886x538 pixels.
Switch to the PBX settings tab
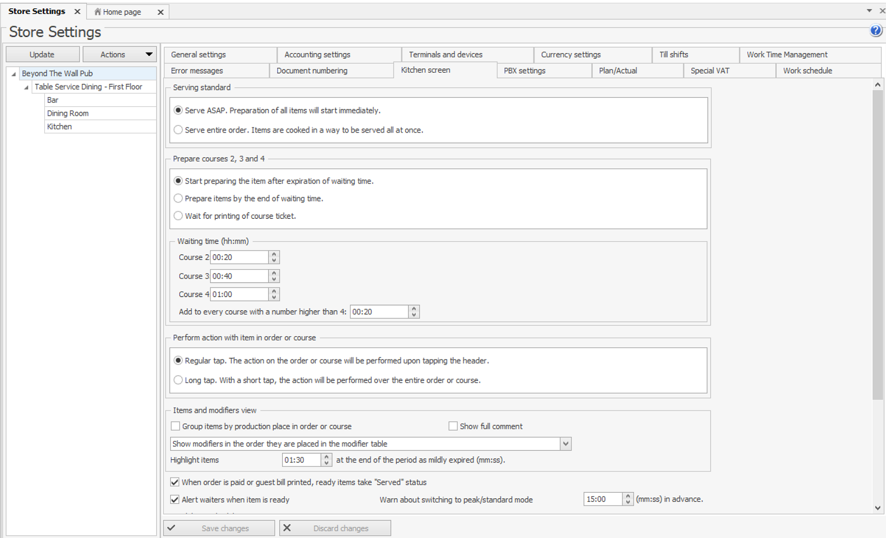[524, 70]
